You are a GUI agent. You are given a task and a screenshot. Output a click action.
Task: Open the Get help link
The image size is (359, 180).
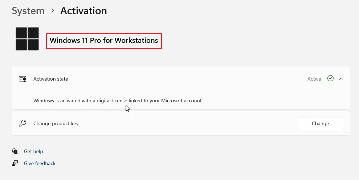tap(33, 151)
